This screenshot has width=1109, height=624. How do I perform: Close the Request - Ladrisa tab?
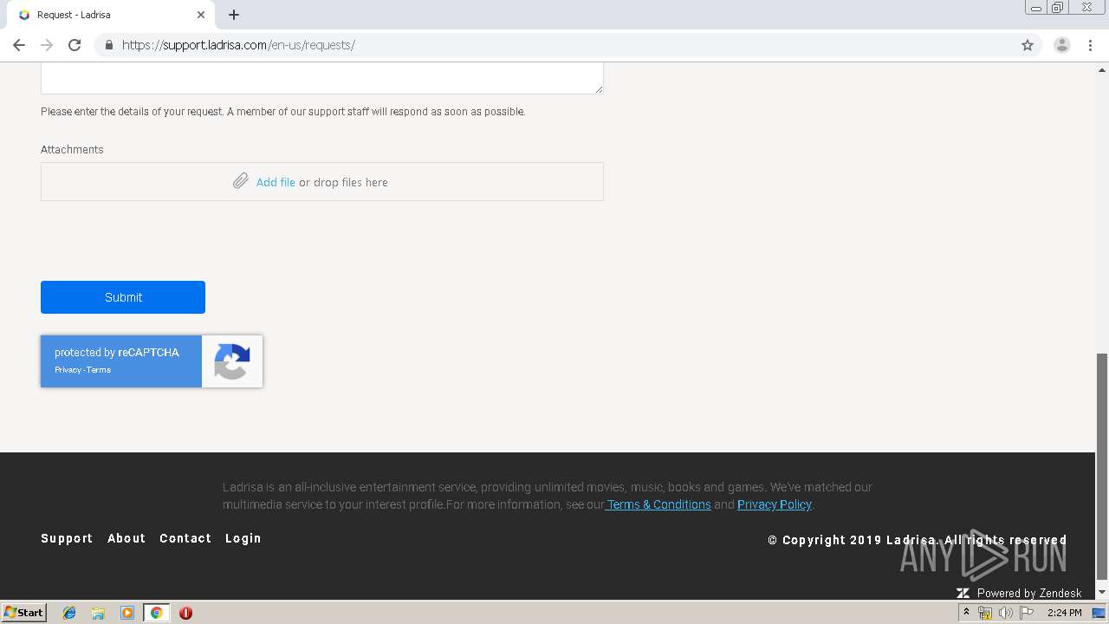(201, 15)
